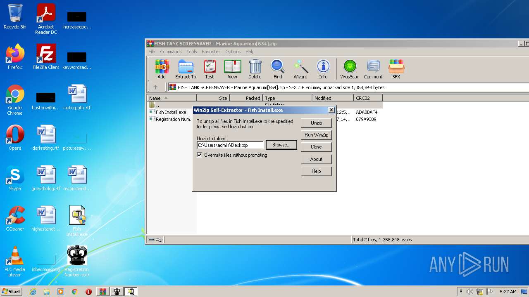Click Acrobat Reader DC desktop icon
Screen dimensions: 529x297
coord(46,19)
